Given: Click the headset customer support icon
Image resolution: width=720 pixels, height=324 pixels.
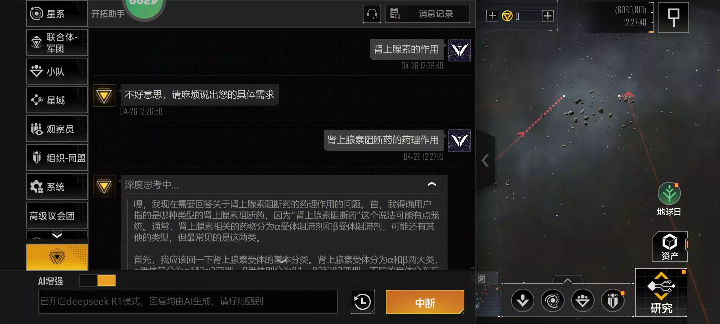Looking at the screenshot, I should coord(372,14).
